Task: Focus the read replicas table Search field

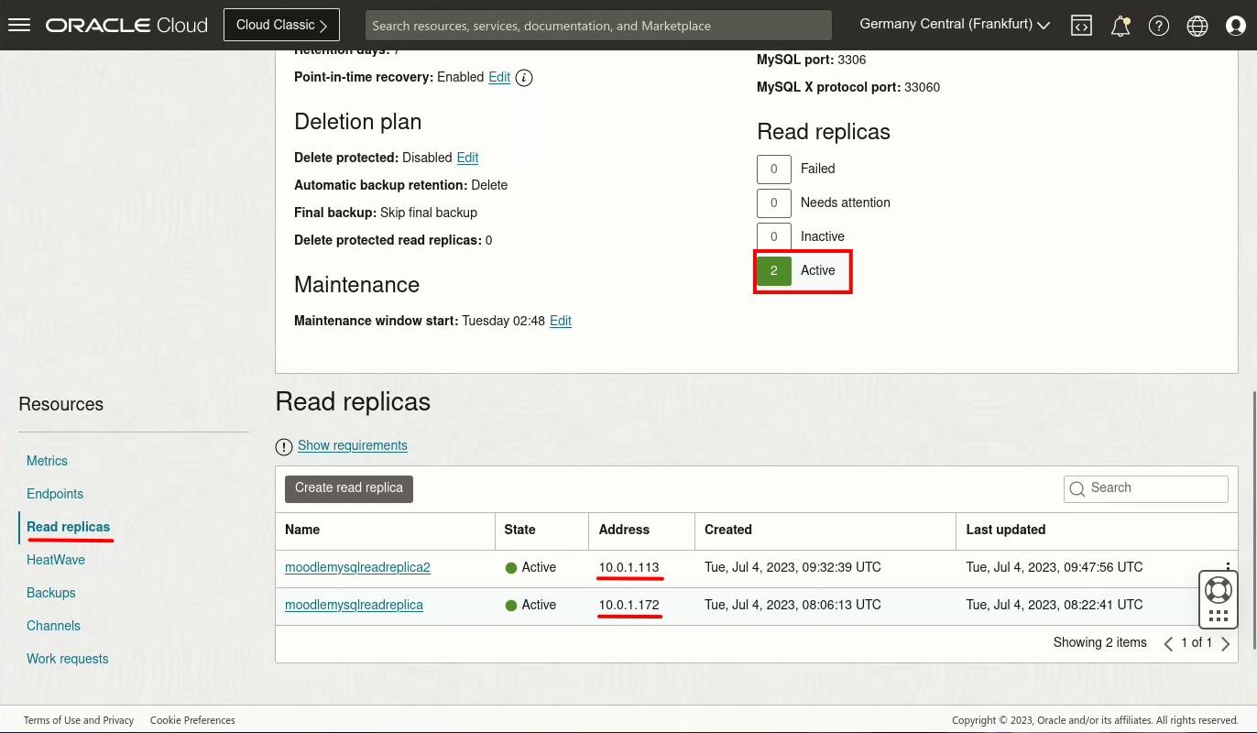Action: click(x=1145, y=488)
